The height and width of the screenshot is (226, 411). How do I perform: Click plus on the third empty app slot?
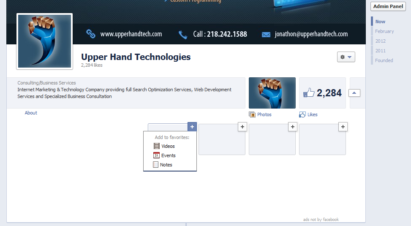[x=293, y=127]
